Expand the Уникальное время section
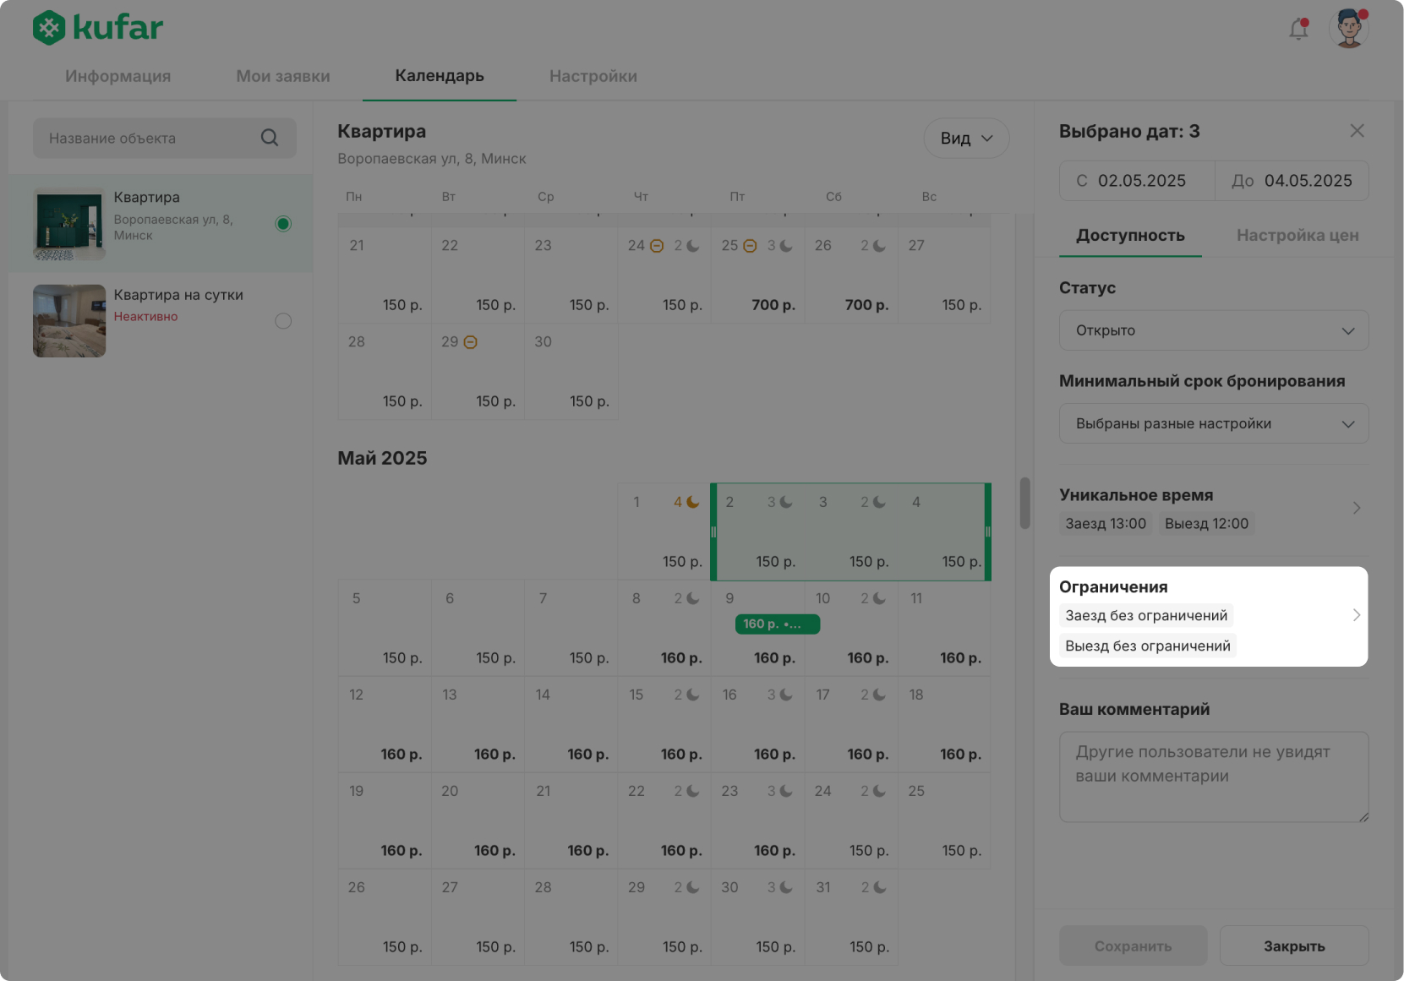Screen dimensions: 1404x981 click(x=1356, y=508)
